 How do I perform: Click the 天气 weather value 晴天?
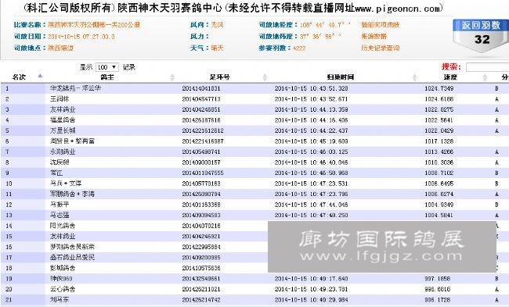point(217,48)
